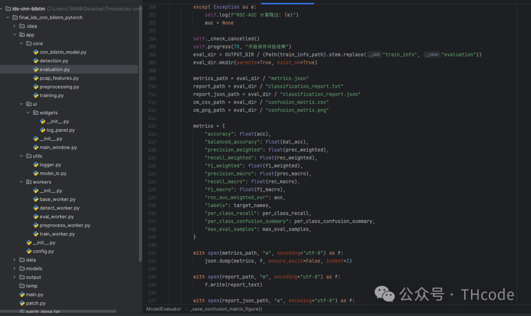
Task: Click the app package folder icon
Action: pos(22,35)
